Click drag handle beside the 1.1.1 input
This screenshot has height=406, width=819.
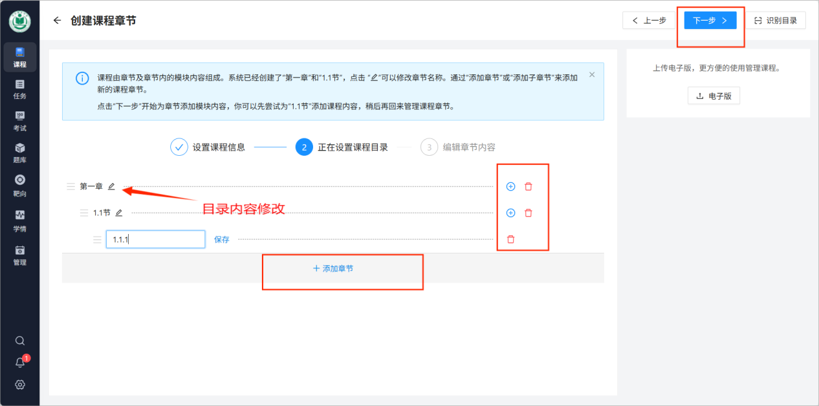(97, 239)
